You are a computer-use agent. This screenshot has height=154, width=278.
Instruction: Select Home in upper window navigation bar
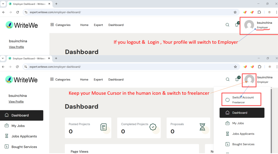84,25
